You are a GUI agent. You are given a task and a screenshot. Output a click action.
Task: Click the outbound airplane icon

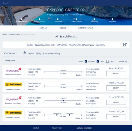25,53
